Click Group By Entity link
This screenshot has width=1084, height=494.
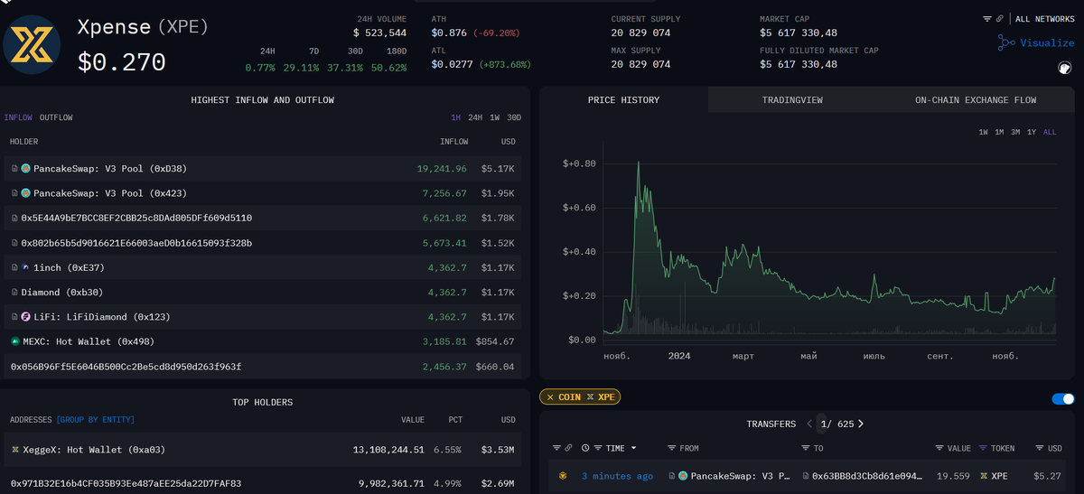95,420
